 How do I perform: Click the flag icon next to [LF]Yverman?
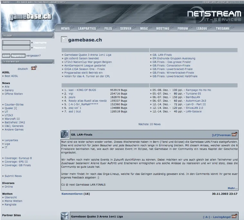234,134
